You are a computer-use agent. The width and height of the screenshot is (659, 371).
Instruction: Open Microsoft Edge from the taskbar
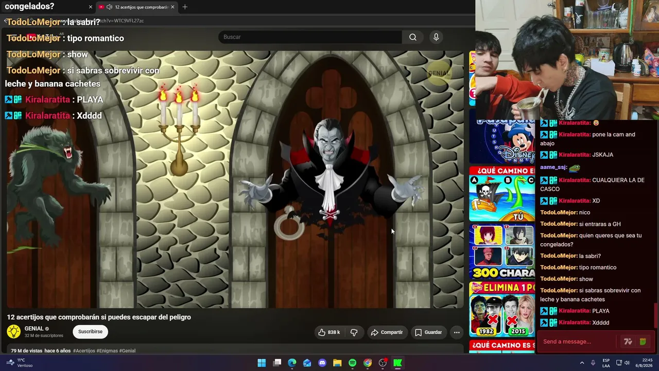coord(292,363)
